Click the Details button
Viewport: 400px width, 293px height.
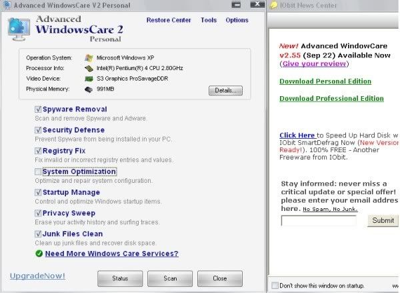pyautogui.click(x=225, y=90)
